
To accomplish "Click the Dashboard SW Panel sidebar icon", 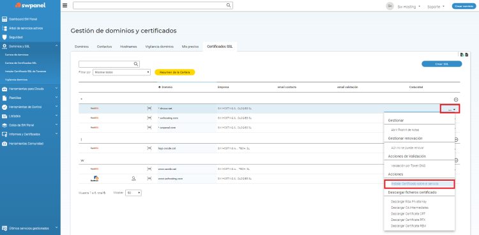I will (4, 19).
